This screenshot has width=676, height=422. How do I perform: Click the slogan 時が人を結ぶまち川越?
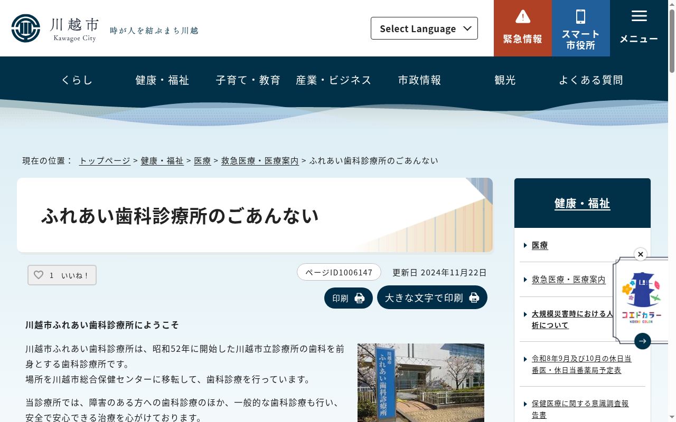pos(154,31)
